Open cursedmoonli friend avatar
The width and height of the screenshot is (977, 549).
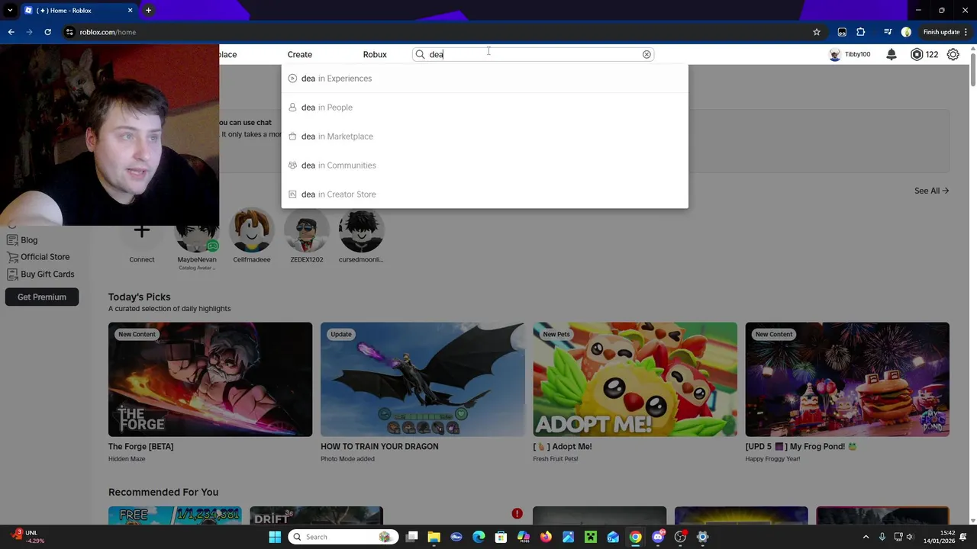pyautogui.click(x=361, y=230)
